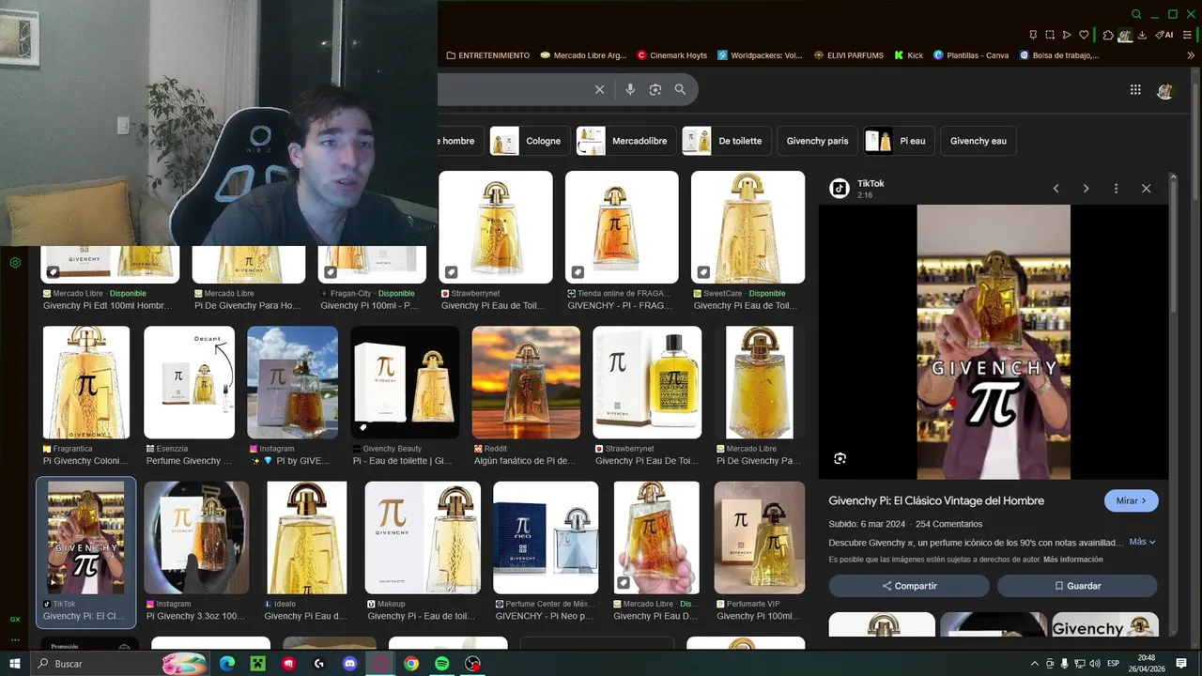Open browser tab search magnifier icon
This screenshot has width=1202, height=676.
pyautogui.click(x=1136, y=14)
